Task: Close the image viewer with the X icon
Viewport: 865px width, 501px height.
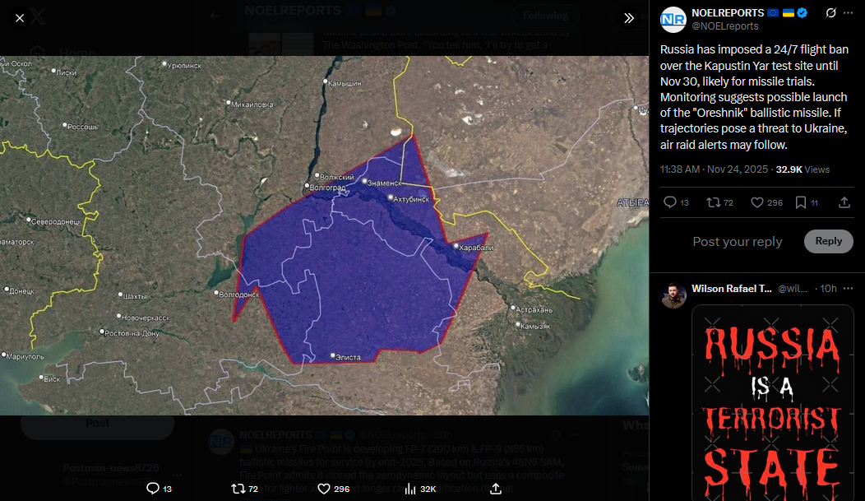Action: coord(20,18)
